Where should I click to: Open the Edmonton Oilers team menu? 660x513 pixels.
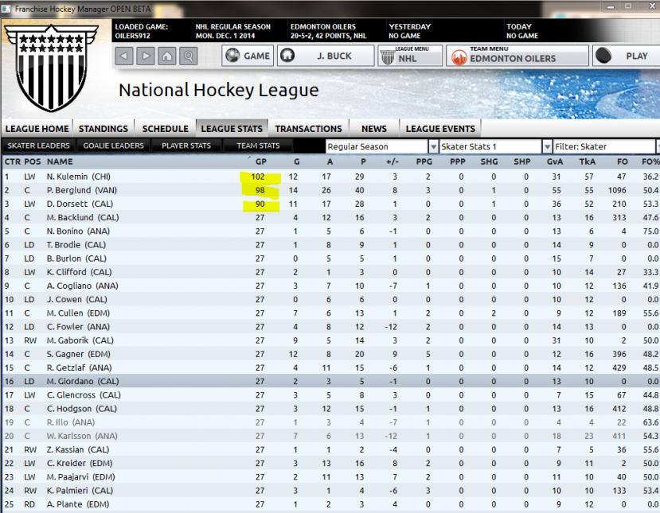(x=517, y=56)
